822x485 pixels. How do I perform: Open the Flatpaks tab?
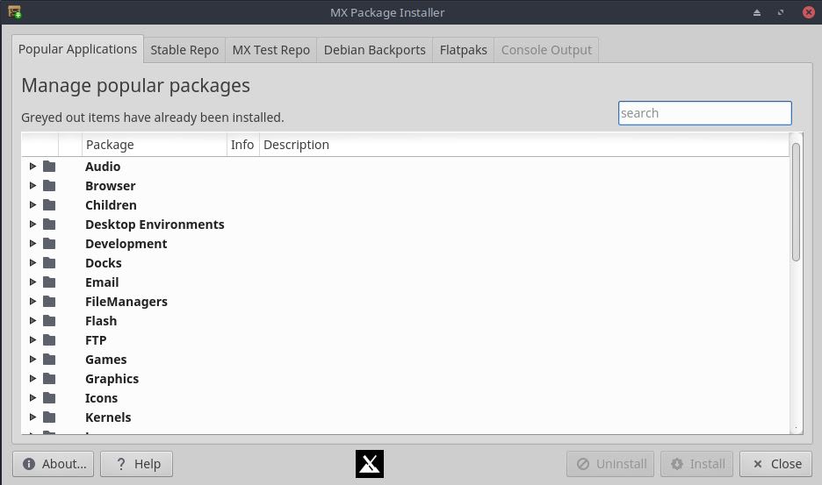[463, 50]
